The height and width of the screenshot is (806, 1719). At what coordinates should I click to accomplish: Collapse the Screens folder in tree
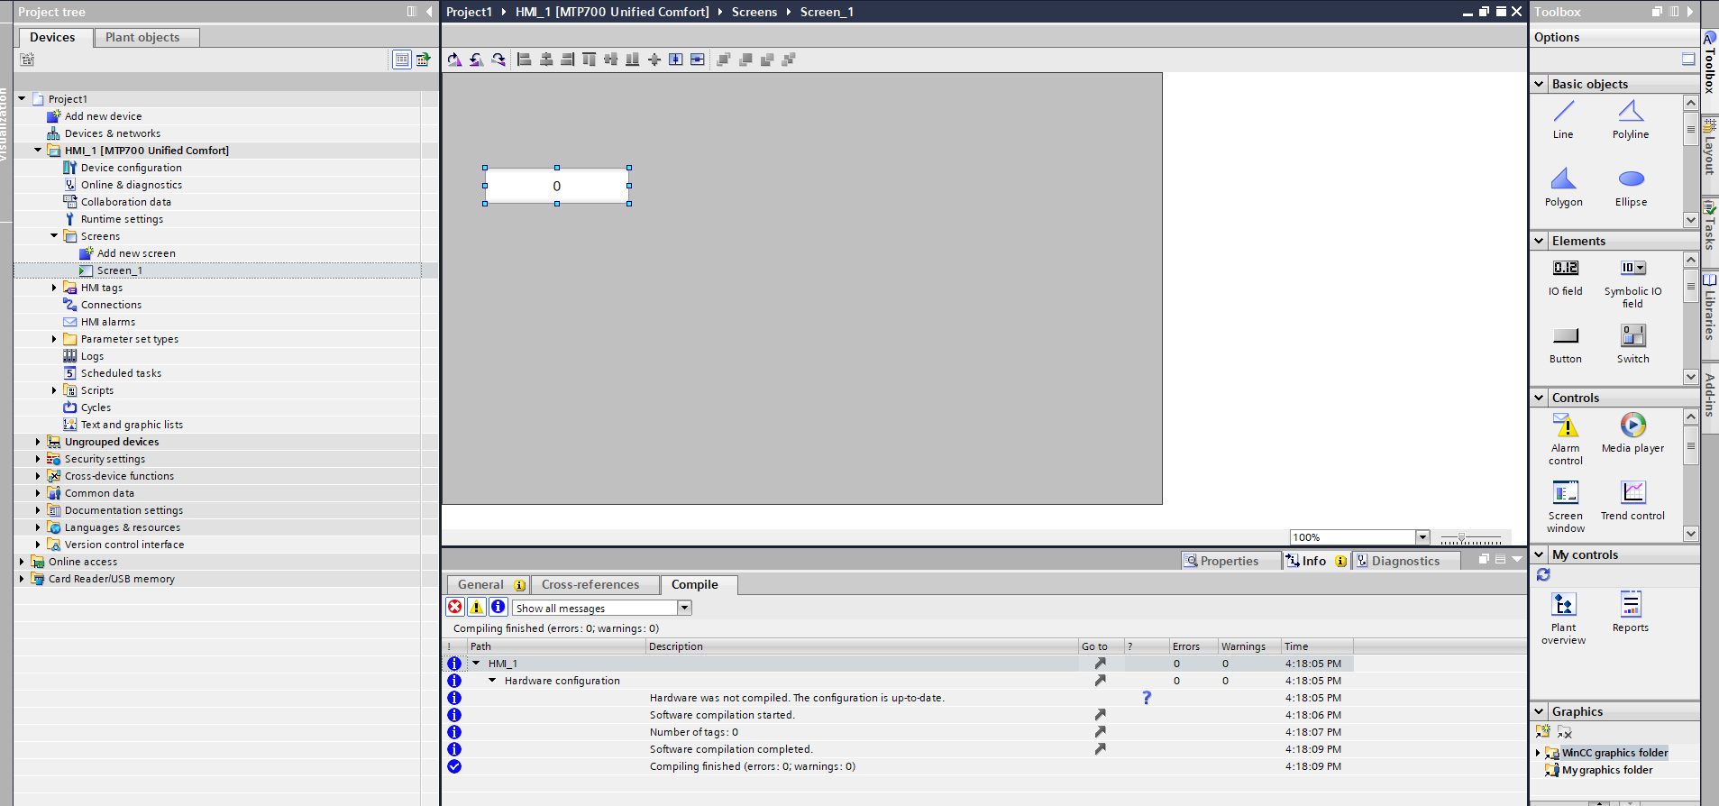[x=54, y=236]
